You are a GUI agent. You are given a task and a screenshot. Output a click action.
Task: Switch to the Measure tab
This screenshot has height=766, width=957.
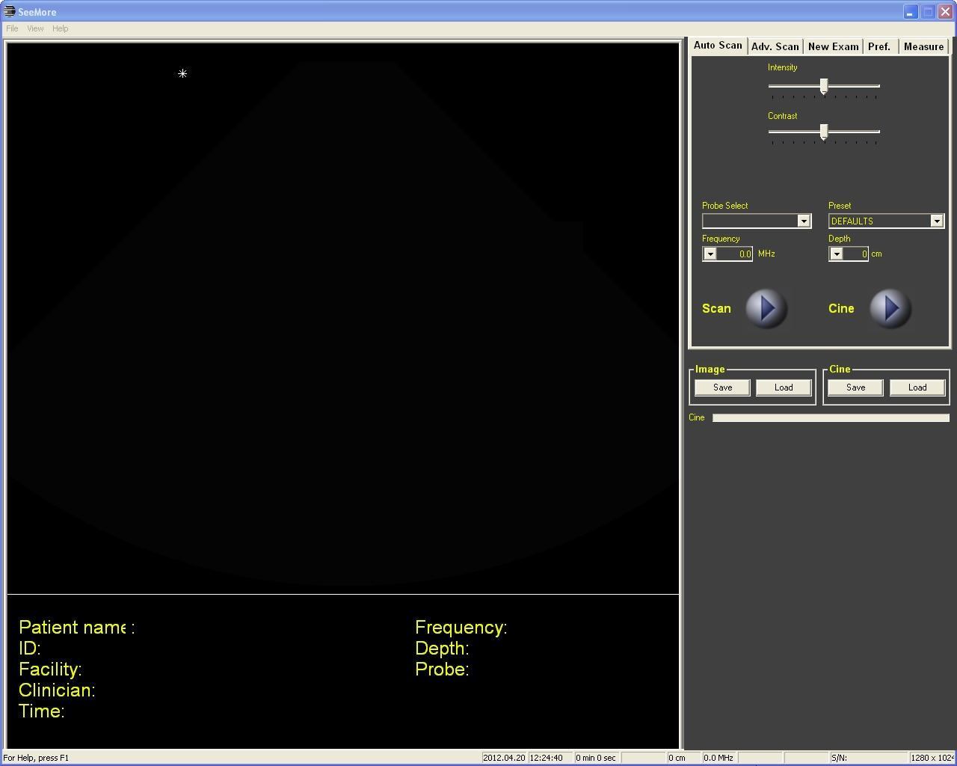click(x=923, y=46)
